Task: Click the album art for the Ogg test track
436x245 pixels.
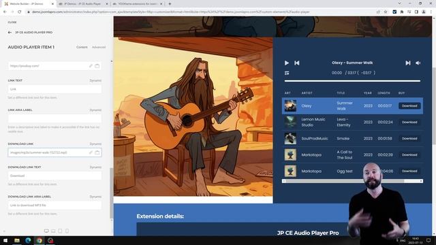Action: (290, 171)
